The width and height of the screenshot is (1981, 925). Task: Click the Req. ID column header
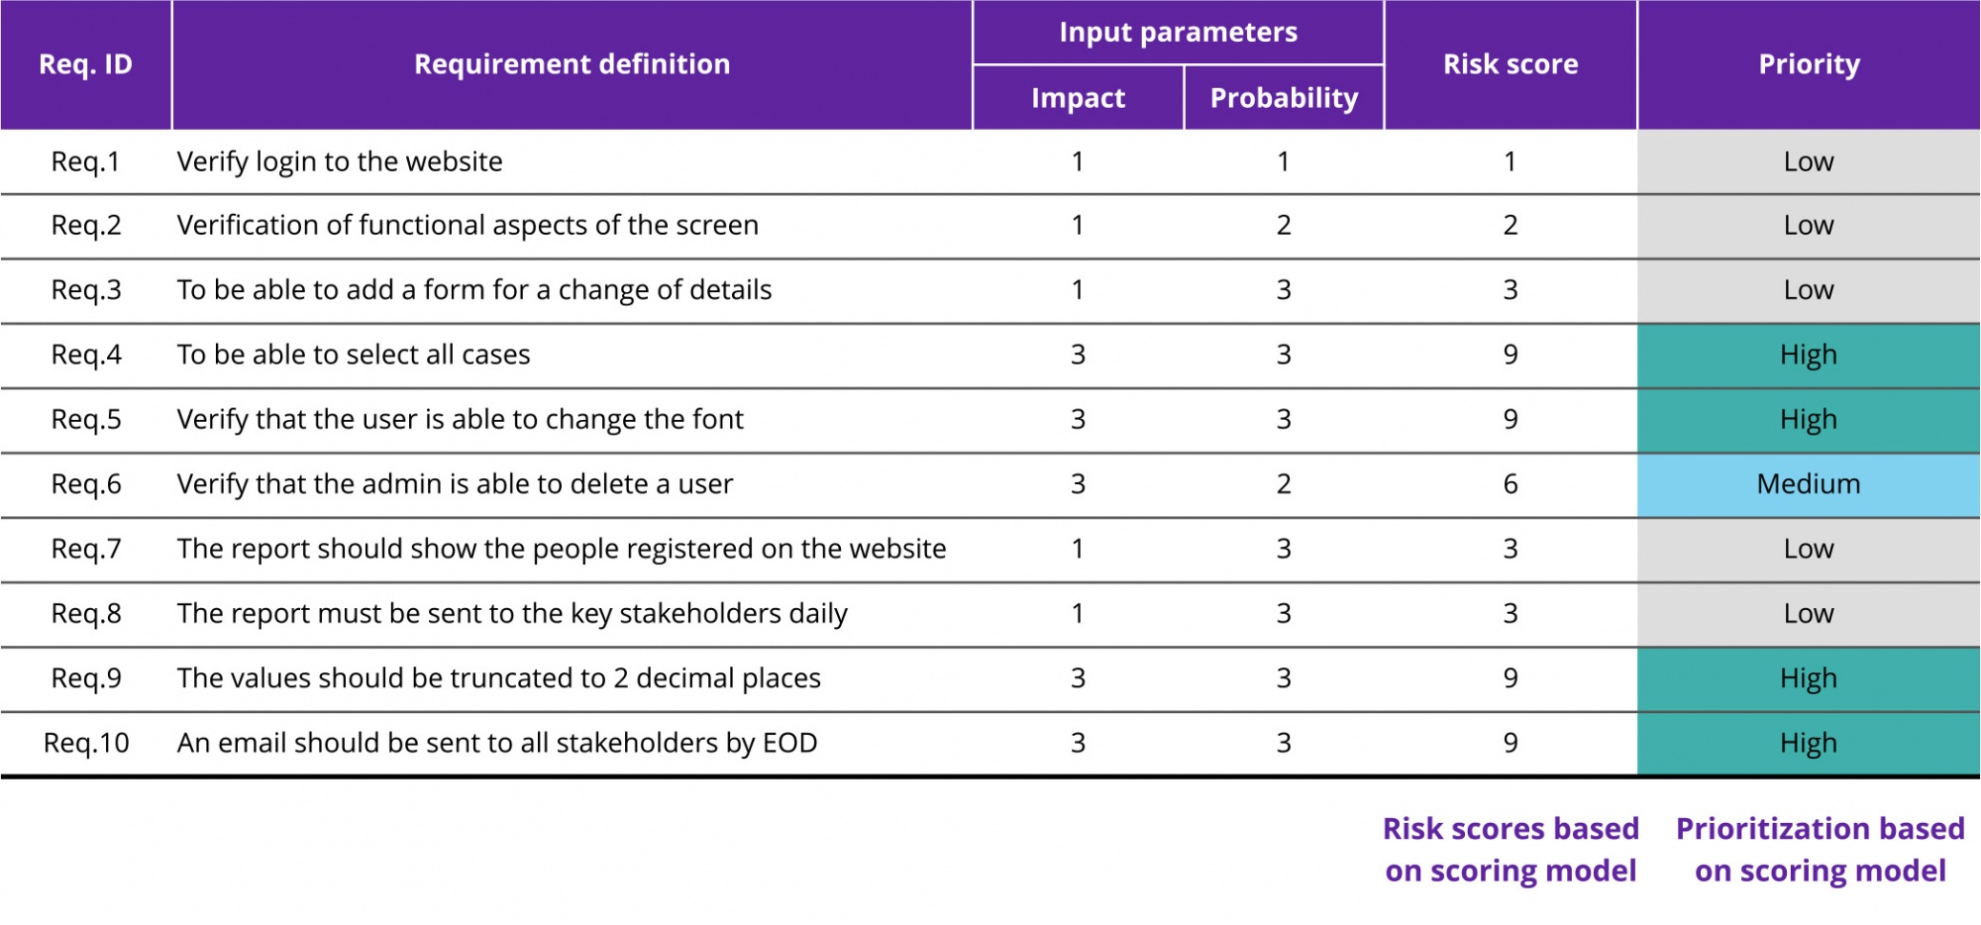click(x=85, y=64)
